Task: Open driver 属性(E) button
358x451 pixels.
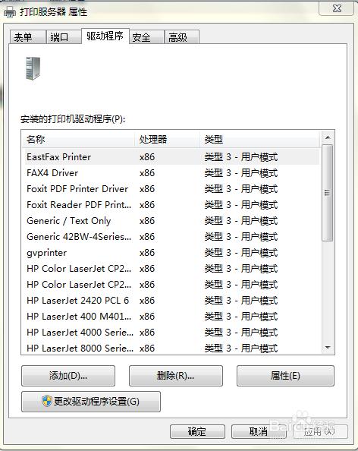Action: (x=285, y=376)
